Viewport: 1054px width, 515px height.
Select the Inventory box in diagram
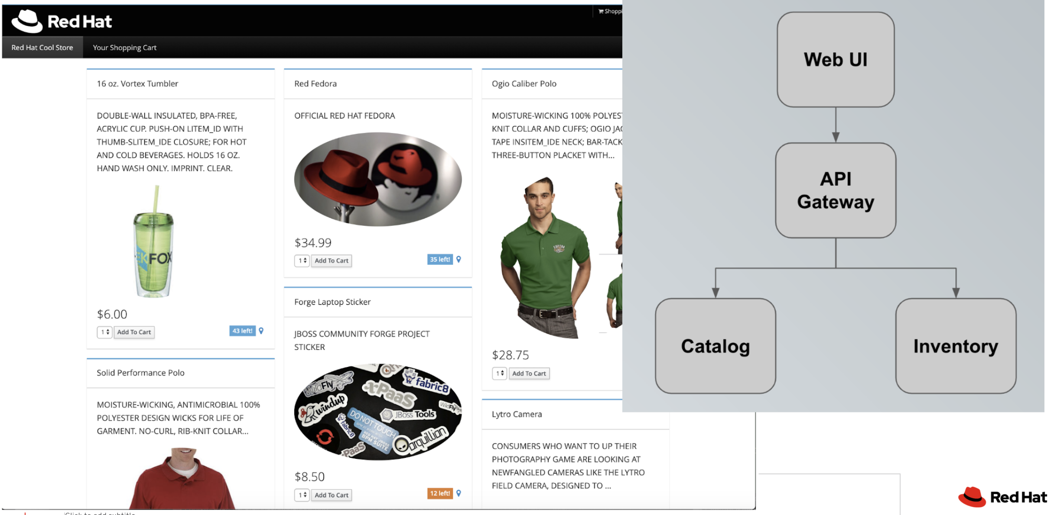point(955,346)
